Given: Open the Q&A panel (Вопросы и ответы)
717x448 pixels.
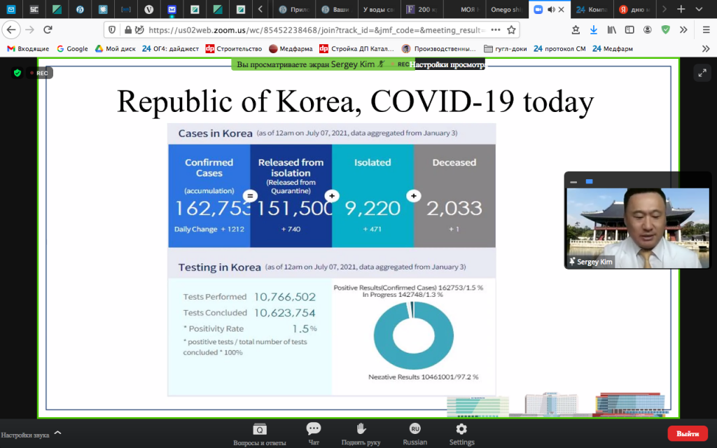Looking at the screenshot, I should click(259, 434).
